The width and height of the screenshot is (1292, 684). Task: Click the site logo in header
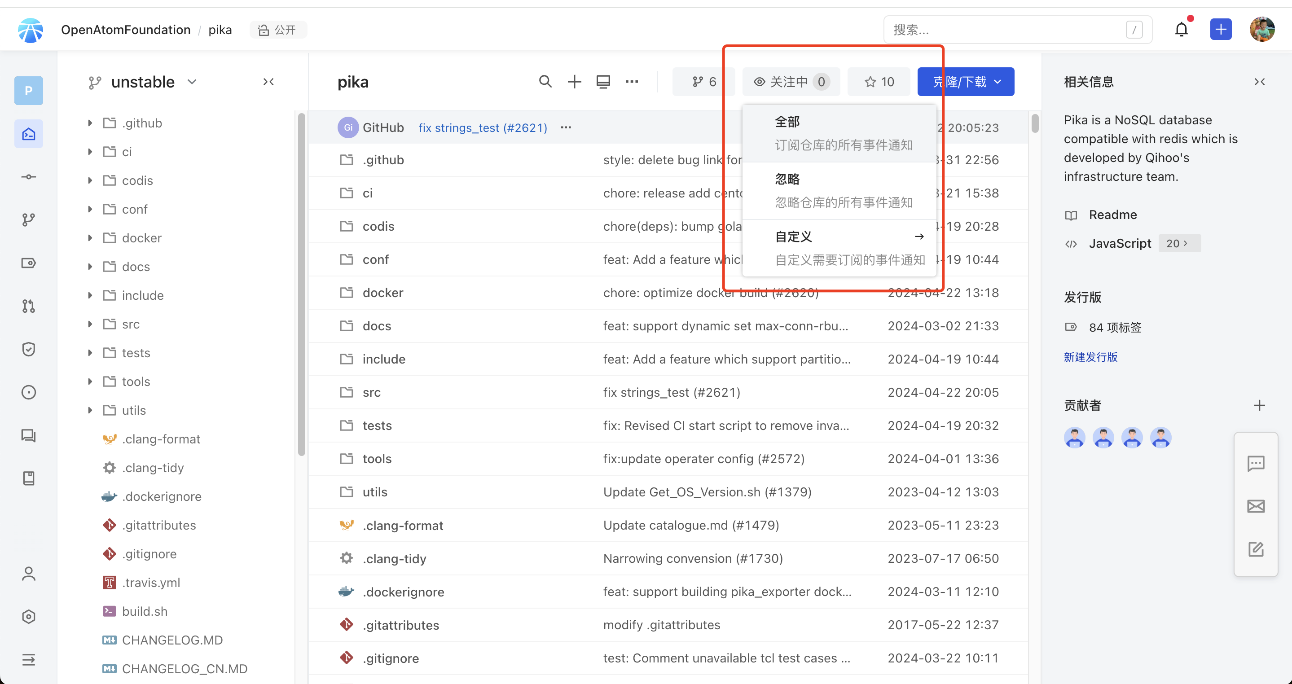tap(30, 30)
